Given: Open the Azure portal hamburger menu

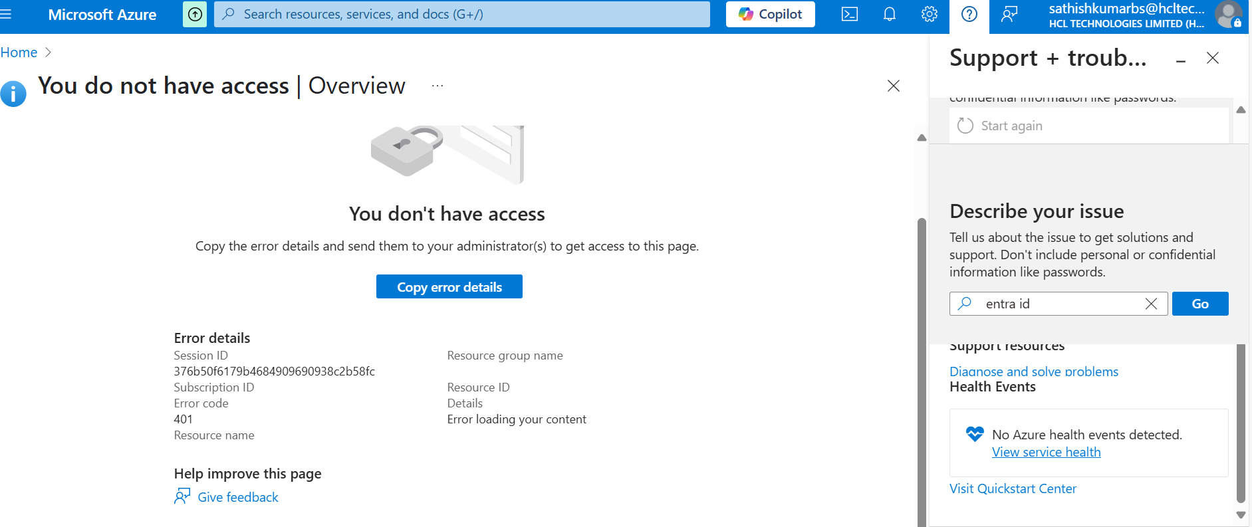Looking at the screenshot, I should click(6, 14).
